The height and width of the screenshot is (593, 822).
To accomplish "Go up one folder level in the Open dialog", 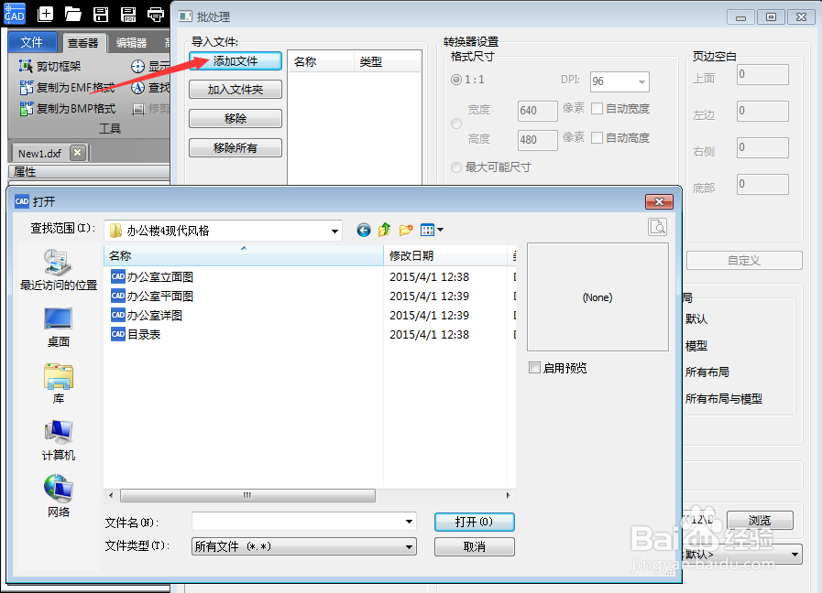I will pos(385,230).
